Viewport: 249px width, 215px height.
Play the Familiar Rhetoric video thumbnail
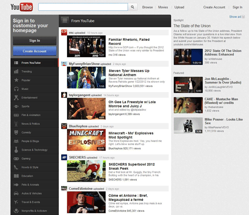point(86,46)
